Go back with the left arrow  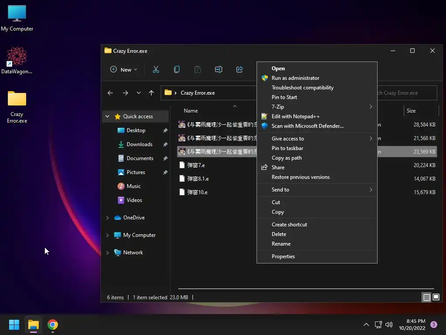click(110, 93)
